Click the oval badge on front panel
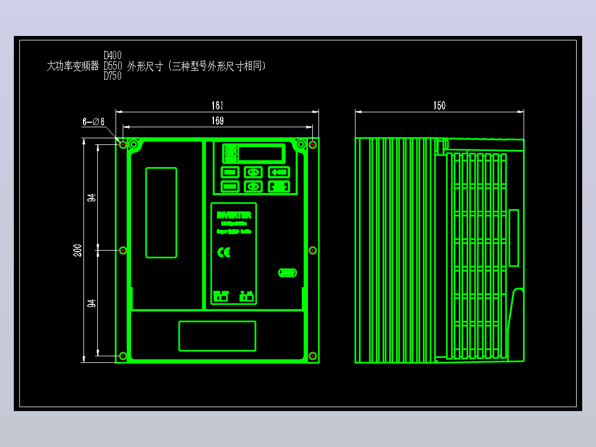 click(x=287, y=273)
